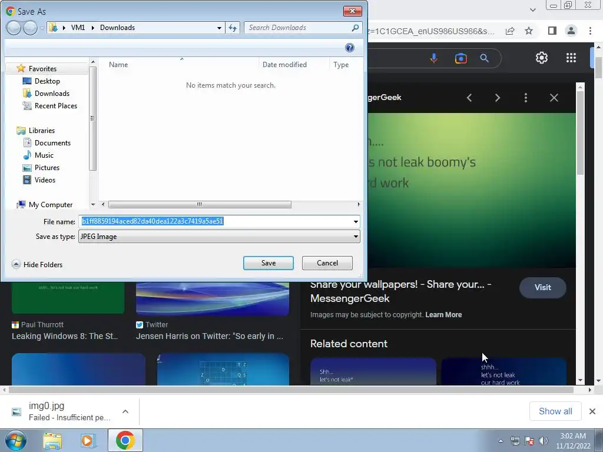Viewport: 603px width, 452px height.
Task: Open the recent pages dropdown arrow
Action: (42, 28)
